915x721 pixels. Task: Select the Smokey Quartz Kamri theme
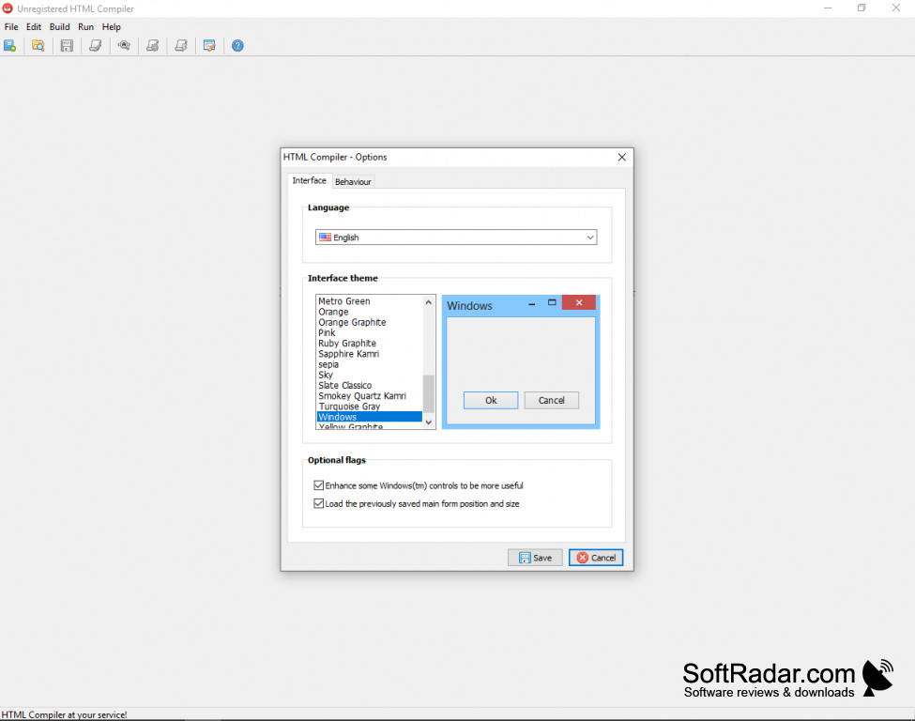pyautogui.click(x=369, y=396)
